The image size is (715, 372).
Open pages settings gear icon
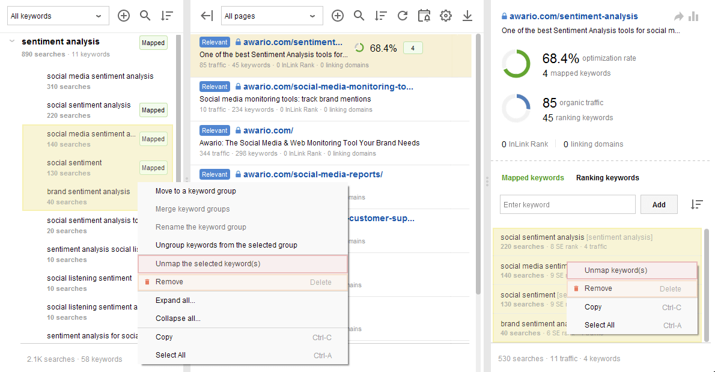(445, 16)
